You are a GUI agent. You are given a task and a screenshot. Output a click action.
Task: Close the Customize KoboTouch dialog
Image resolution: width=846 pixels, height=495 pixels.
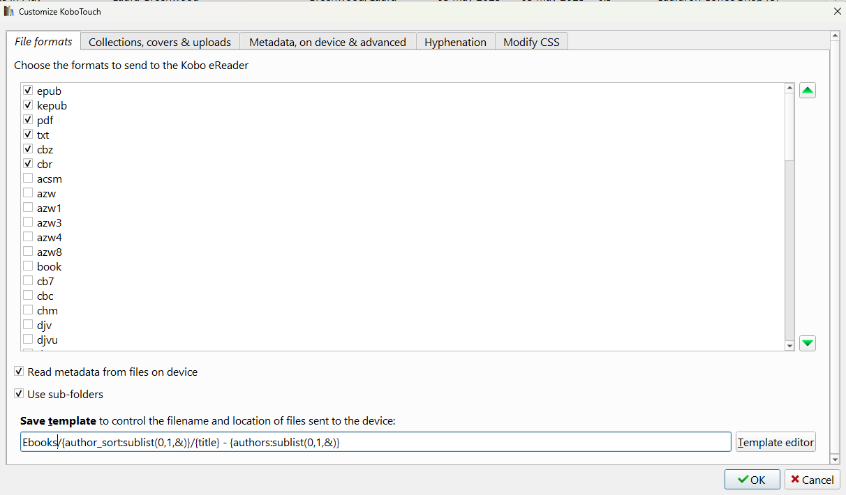click(837, 11)
